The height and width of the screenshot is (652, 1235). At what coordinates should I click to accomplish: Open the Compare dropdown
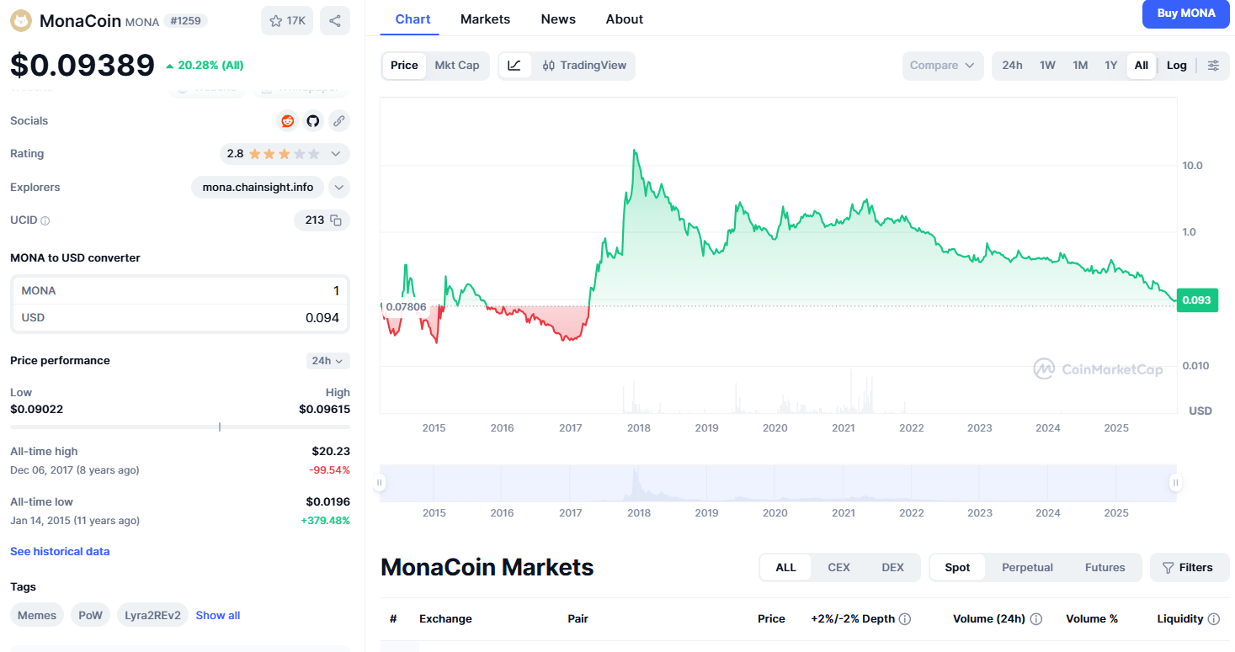click(942, 66)
